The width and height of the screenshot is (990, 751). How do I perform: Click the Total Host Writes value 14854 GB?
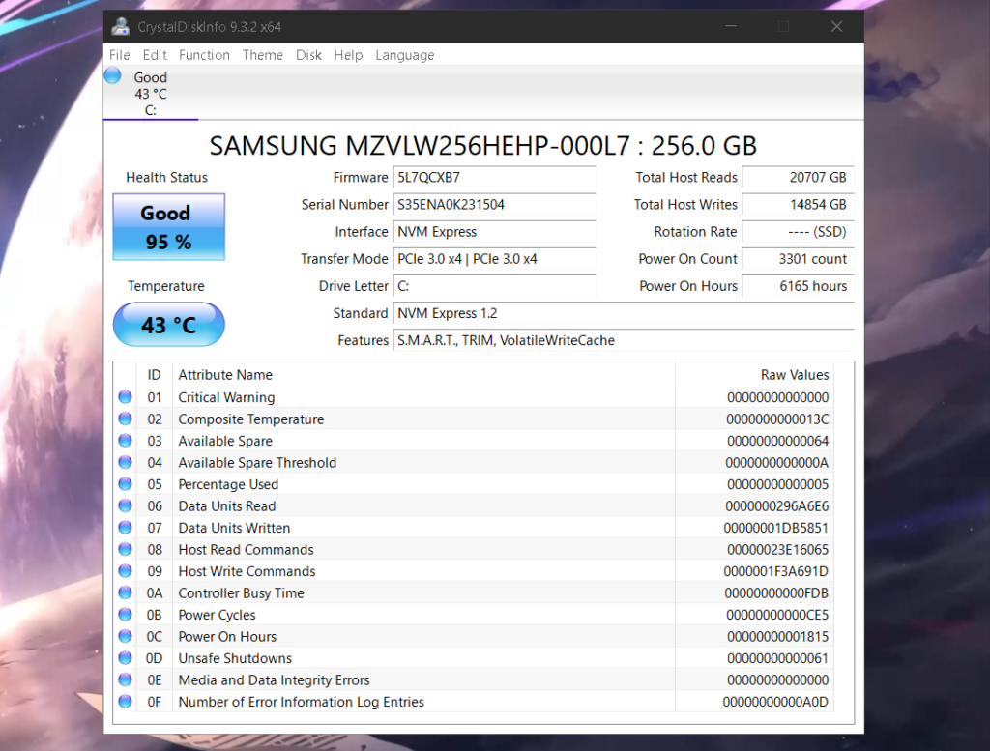(x=798, y=205)
